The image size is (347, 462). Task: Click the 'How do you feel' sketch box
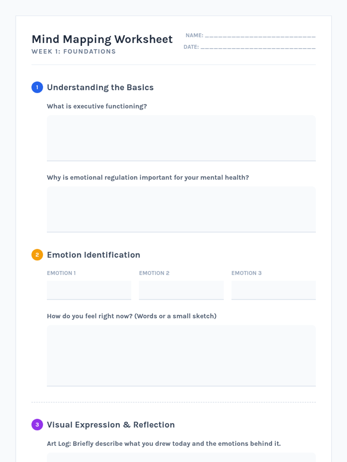[181, 355]
